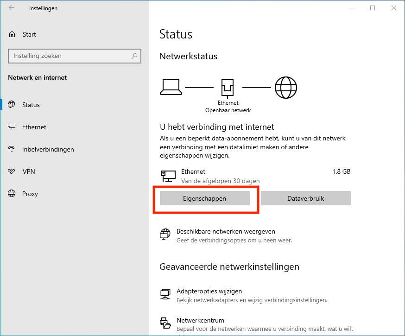
Task: Click the Status globe icon in sidebar
Action: (12, 105)
